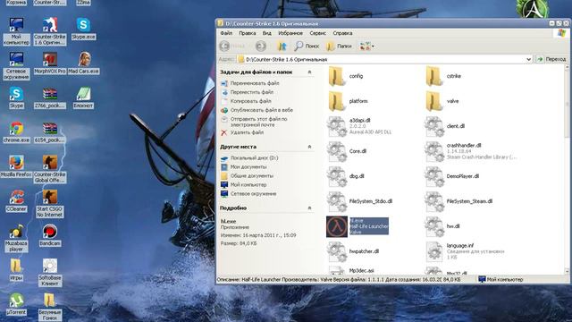572x322 pixels.
Task: Toggle the Папки folders pane button
Action: coord(339,46)
